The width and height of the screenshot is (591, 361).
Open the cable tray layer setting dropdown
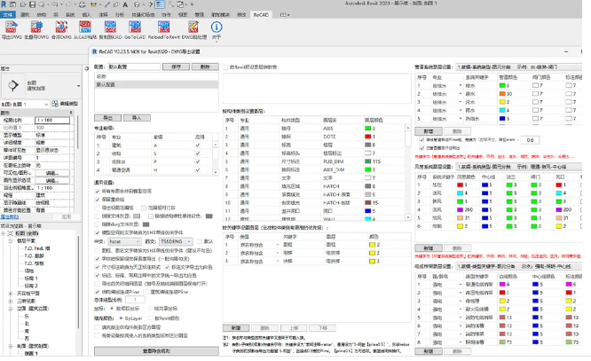(518, 266)
